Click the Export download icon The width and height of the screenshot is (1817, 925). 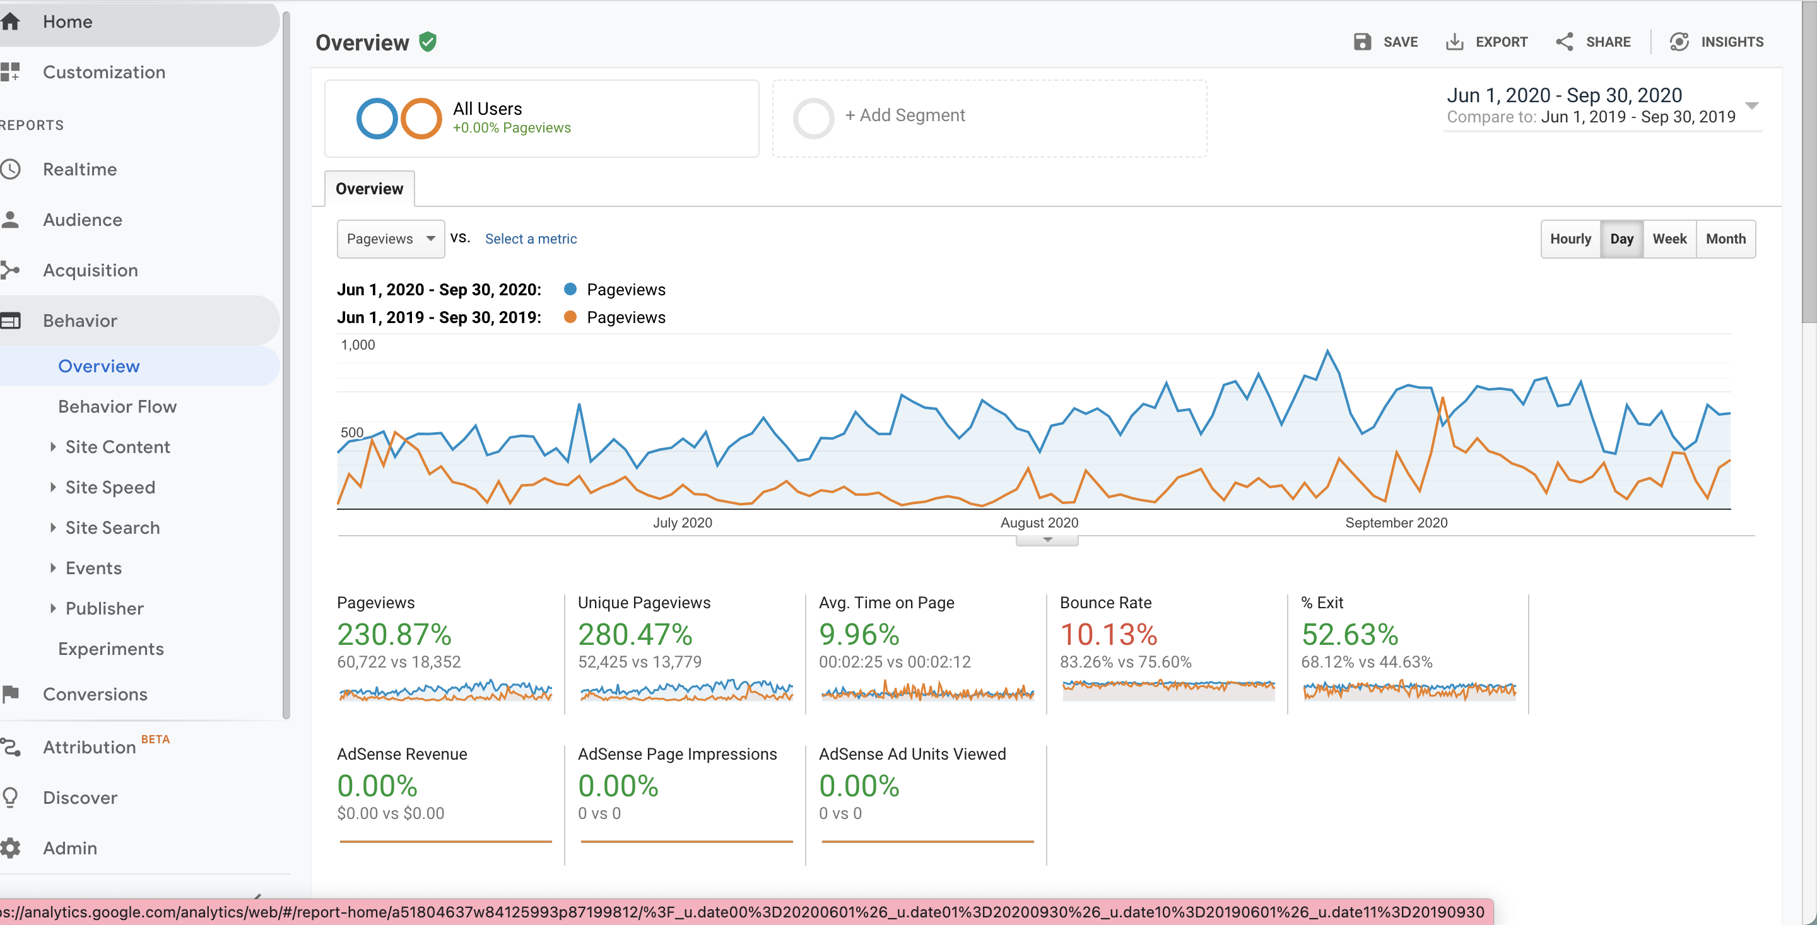[x=1454, y=42]
